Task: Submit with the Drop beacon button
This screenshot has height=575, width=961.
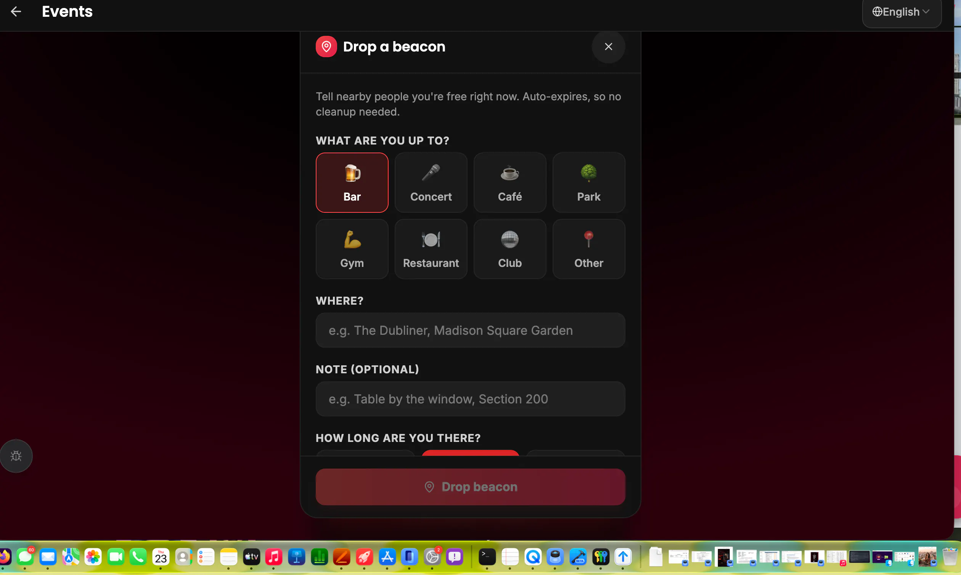Action: pyautogui.click(x=471, y=487)
